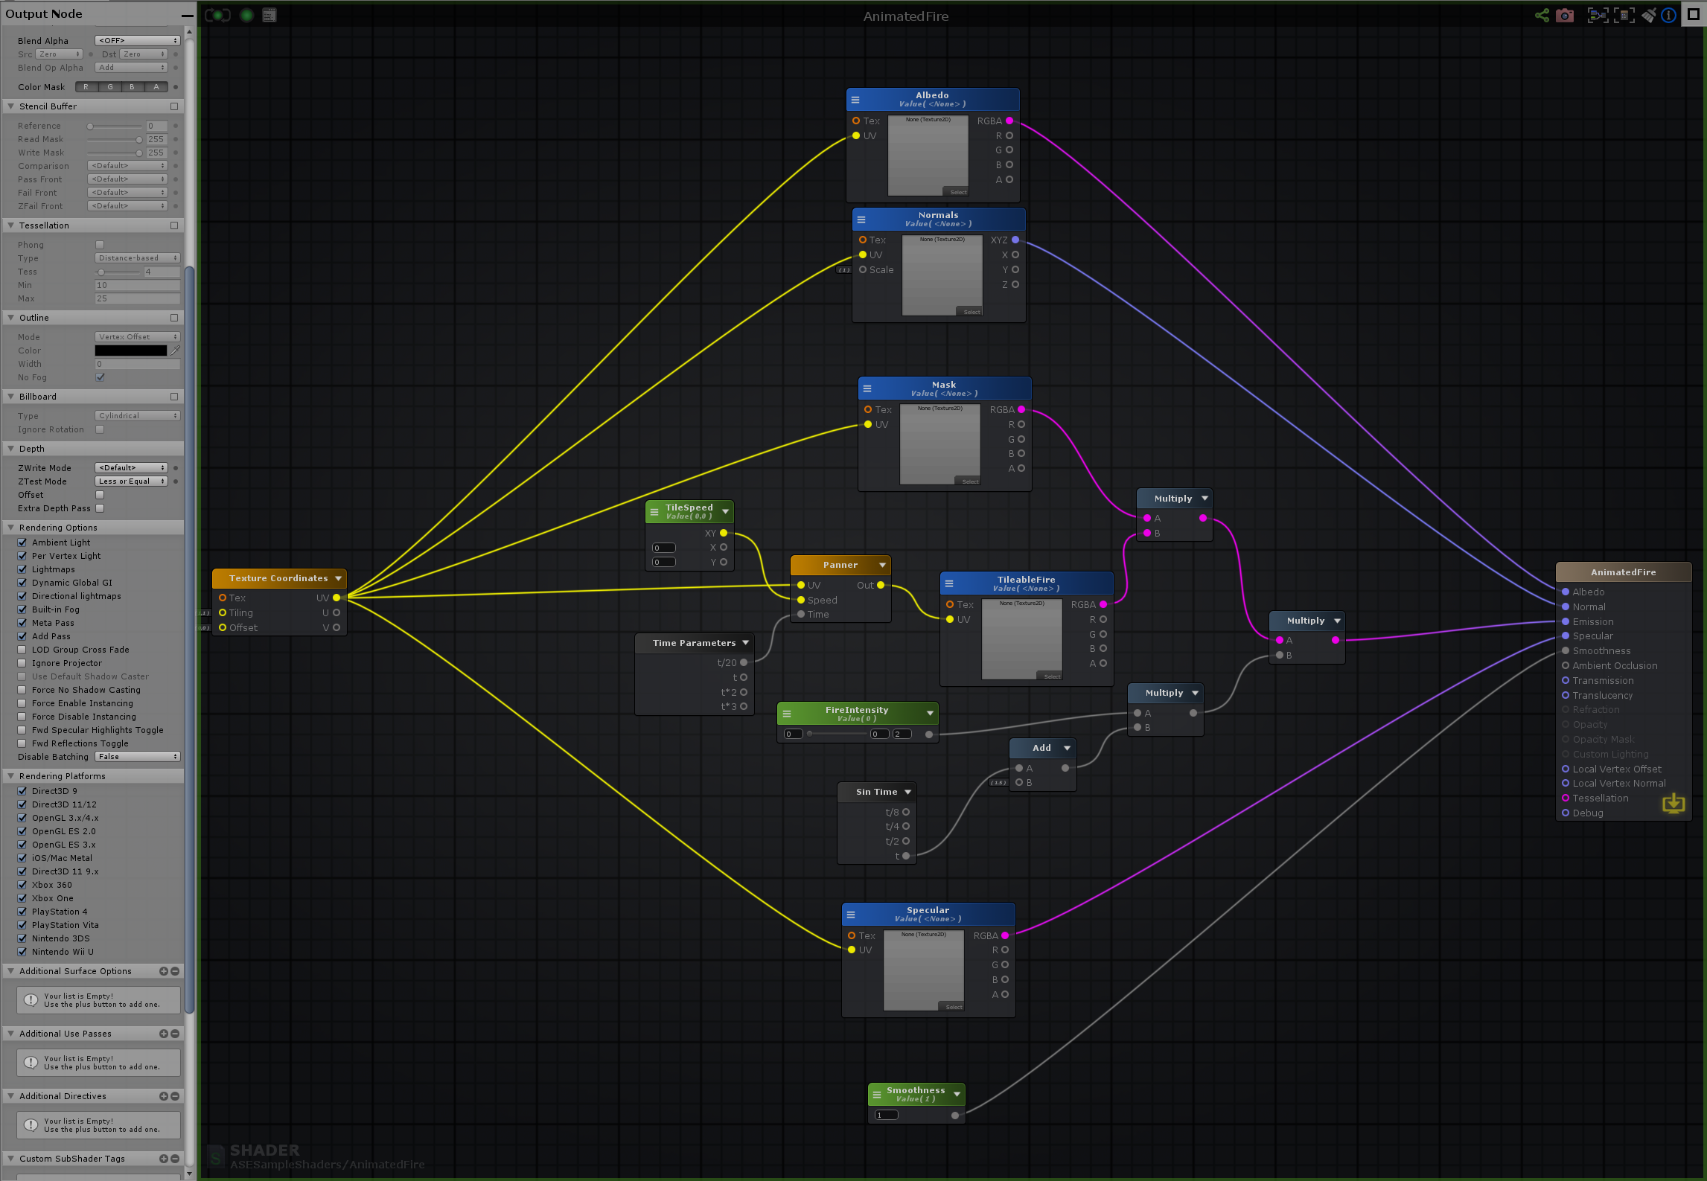Click the Outline color swatch
This screenshot has width=1707, height=1181.
(130, 350)
